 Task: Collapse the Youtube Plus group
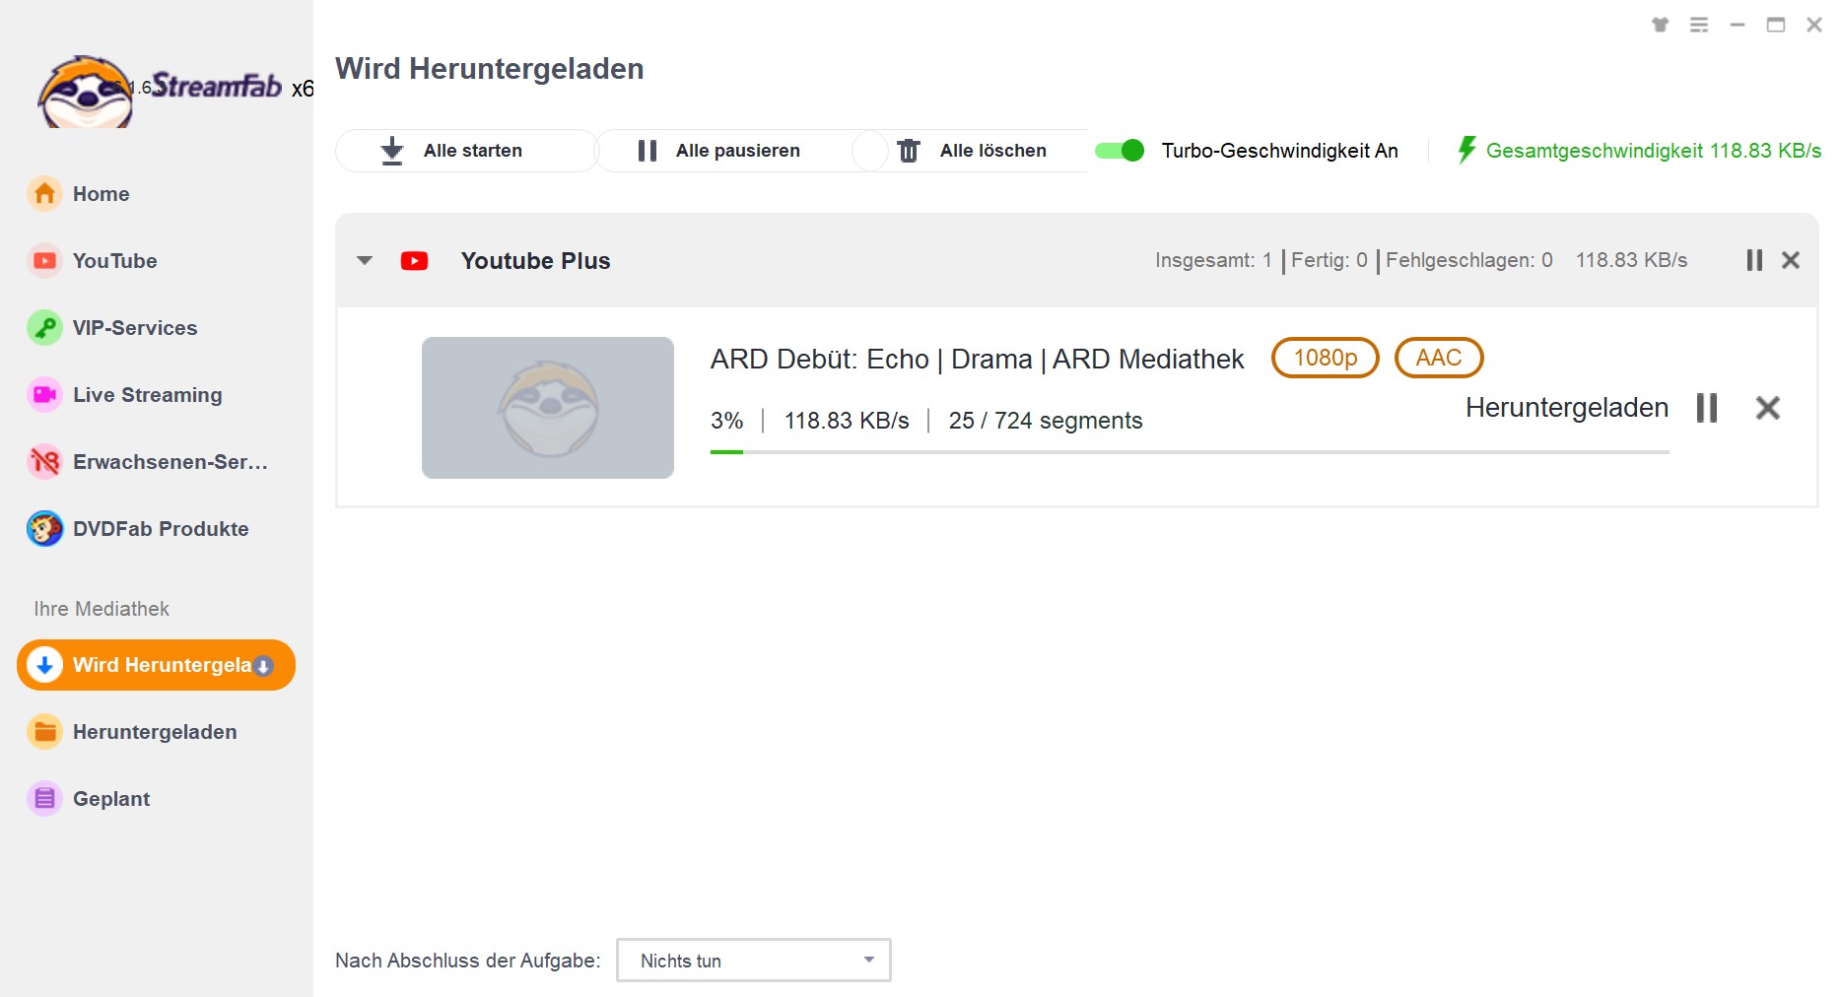tap(365, 261)
